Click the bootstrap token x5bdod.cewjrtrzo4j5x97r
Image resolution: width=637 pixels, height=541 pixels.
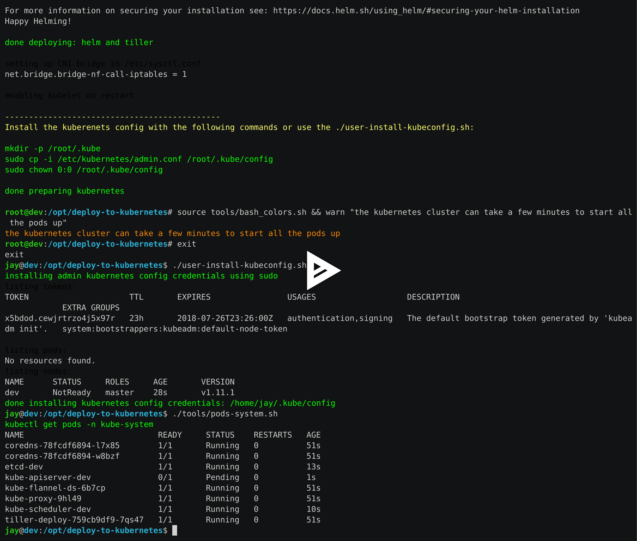tap(60, 318)
